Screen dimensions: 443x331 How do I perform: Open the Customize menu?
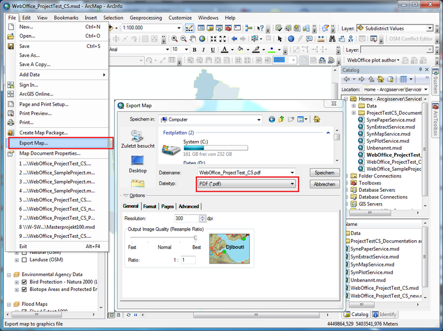(x=180, y=17)
